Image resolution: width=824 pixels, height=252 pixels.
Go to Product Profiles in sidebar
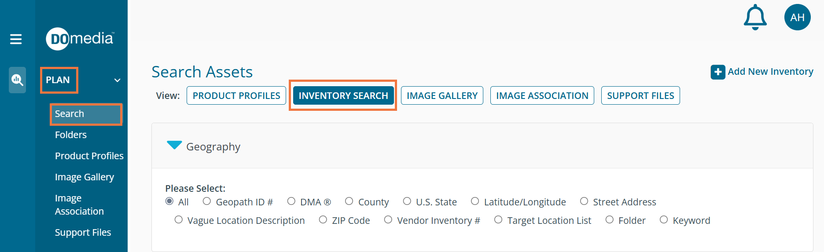(x=89, y=156)
